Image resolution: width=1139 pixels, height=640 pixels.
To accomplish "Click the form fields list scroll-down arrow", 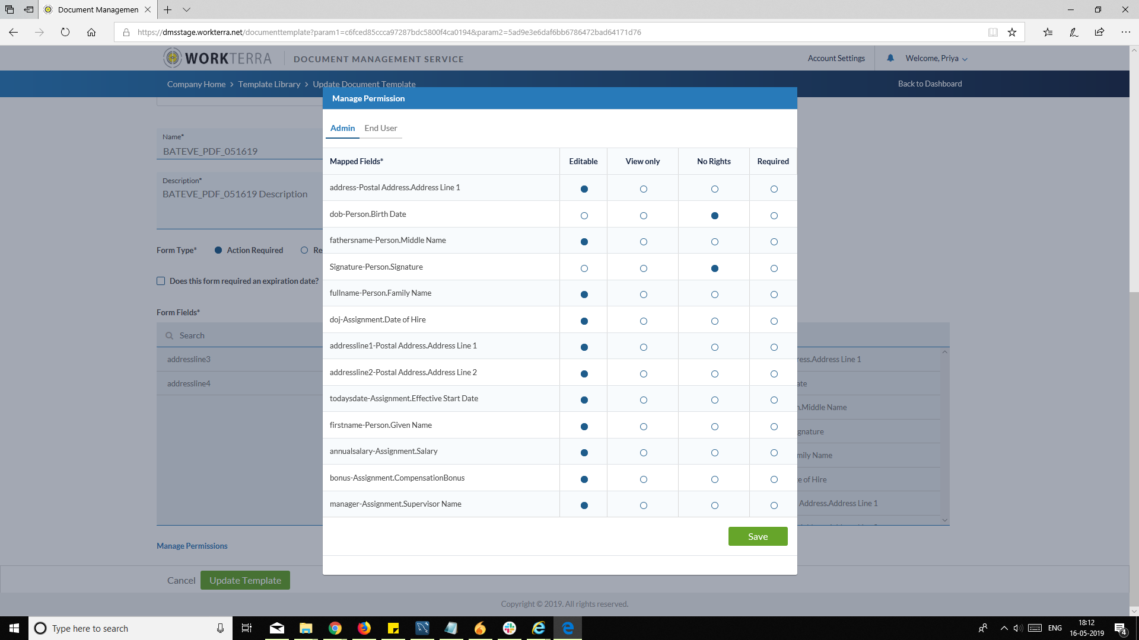I will pos(944,520).
